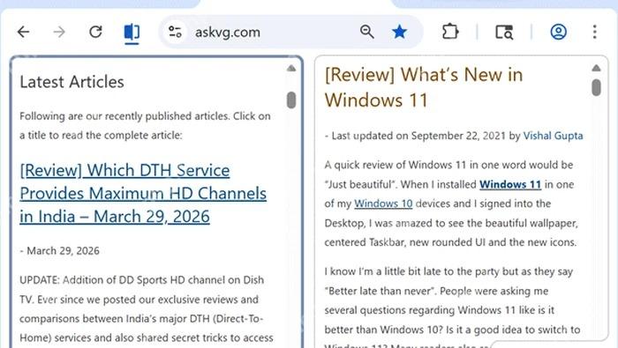Click the "Latest Articles" heading

pyautogui.click(x=72, y=82)
